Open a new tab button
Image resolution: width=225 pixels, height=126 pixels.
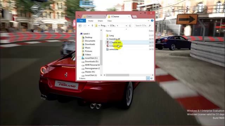(134, 17)
